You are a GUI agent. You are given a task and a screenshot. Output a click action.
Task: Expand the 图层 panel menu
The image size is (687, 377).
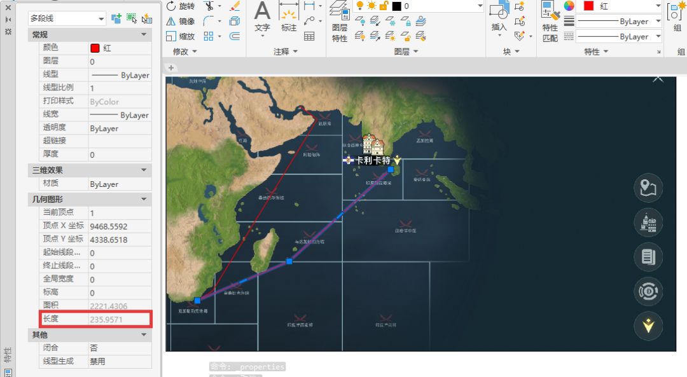click(x=406, y=51)
